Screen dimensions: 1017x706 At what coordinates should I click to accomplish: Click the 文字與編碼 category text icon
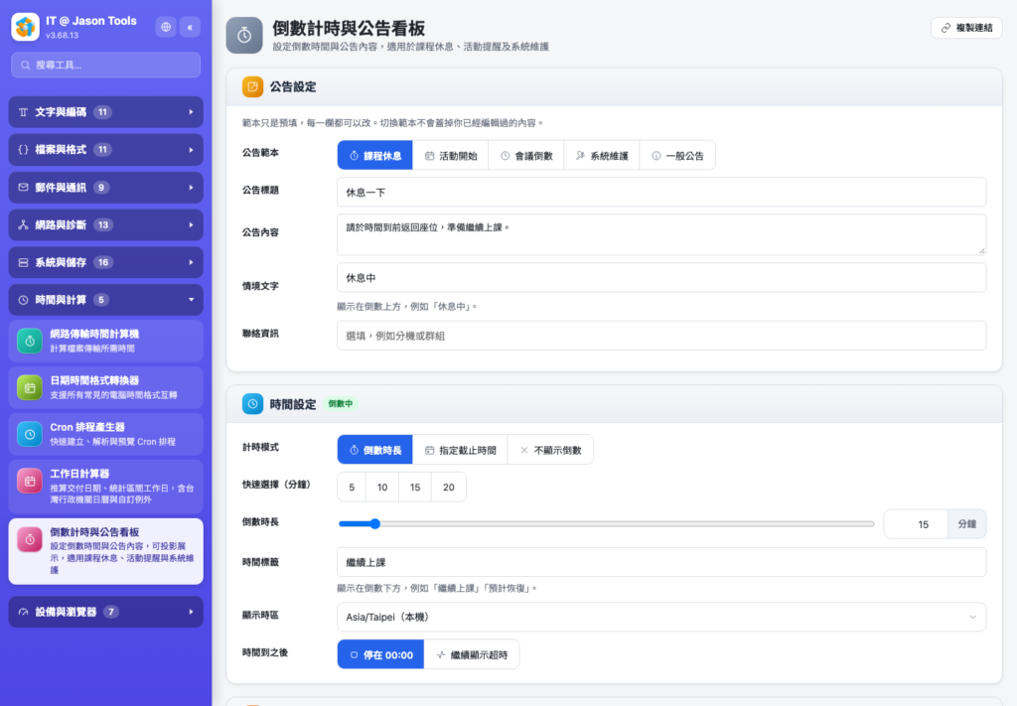[x=24, y=112]
